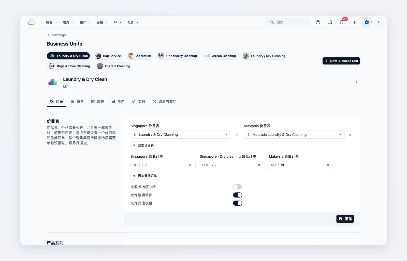Switch to the 销售 tab
The width and height of the screenshot is (407, 261).
(77, 102)
